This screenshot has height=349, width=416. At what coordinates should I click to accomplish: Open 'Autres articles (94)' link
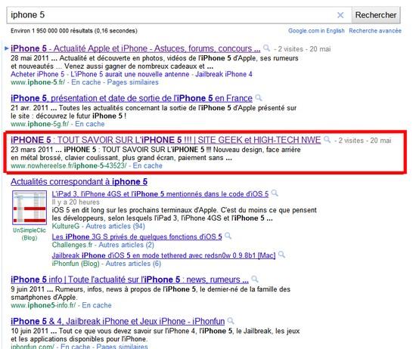pos(115,227)
